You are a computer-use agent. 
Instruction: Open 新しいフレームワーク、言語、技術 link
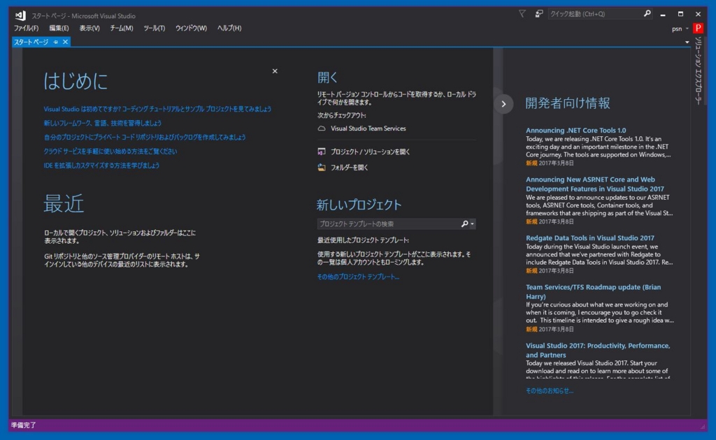click(102, 123)
